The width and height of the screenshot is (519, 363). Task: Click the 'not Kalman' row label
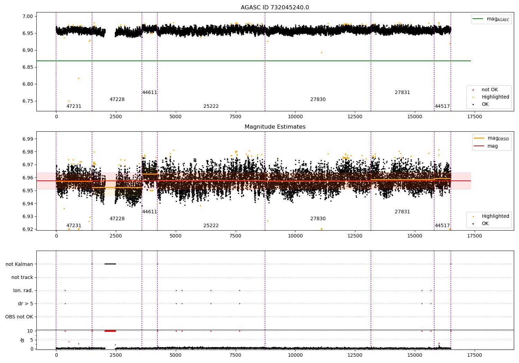[19, 264]
